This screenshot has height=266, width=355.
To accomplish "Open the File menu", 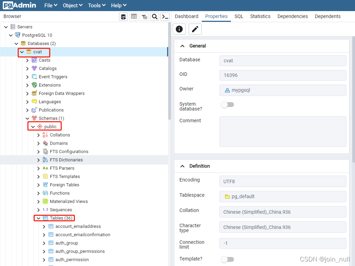I will coord(51,6).
